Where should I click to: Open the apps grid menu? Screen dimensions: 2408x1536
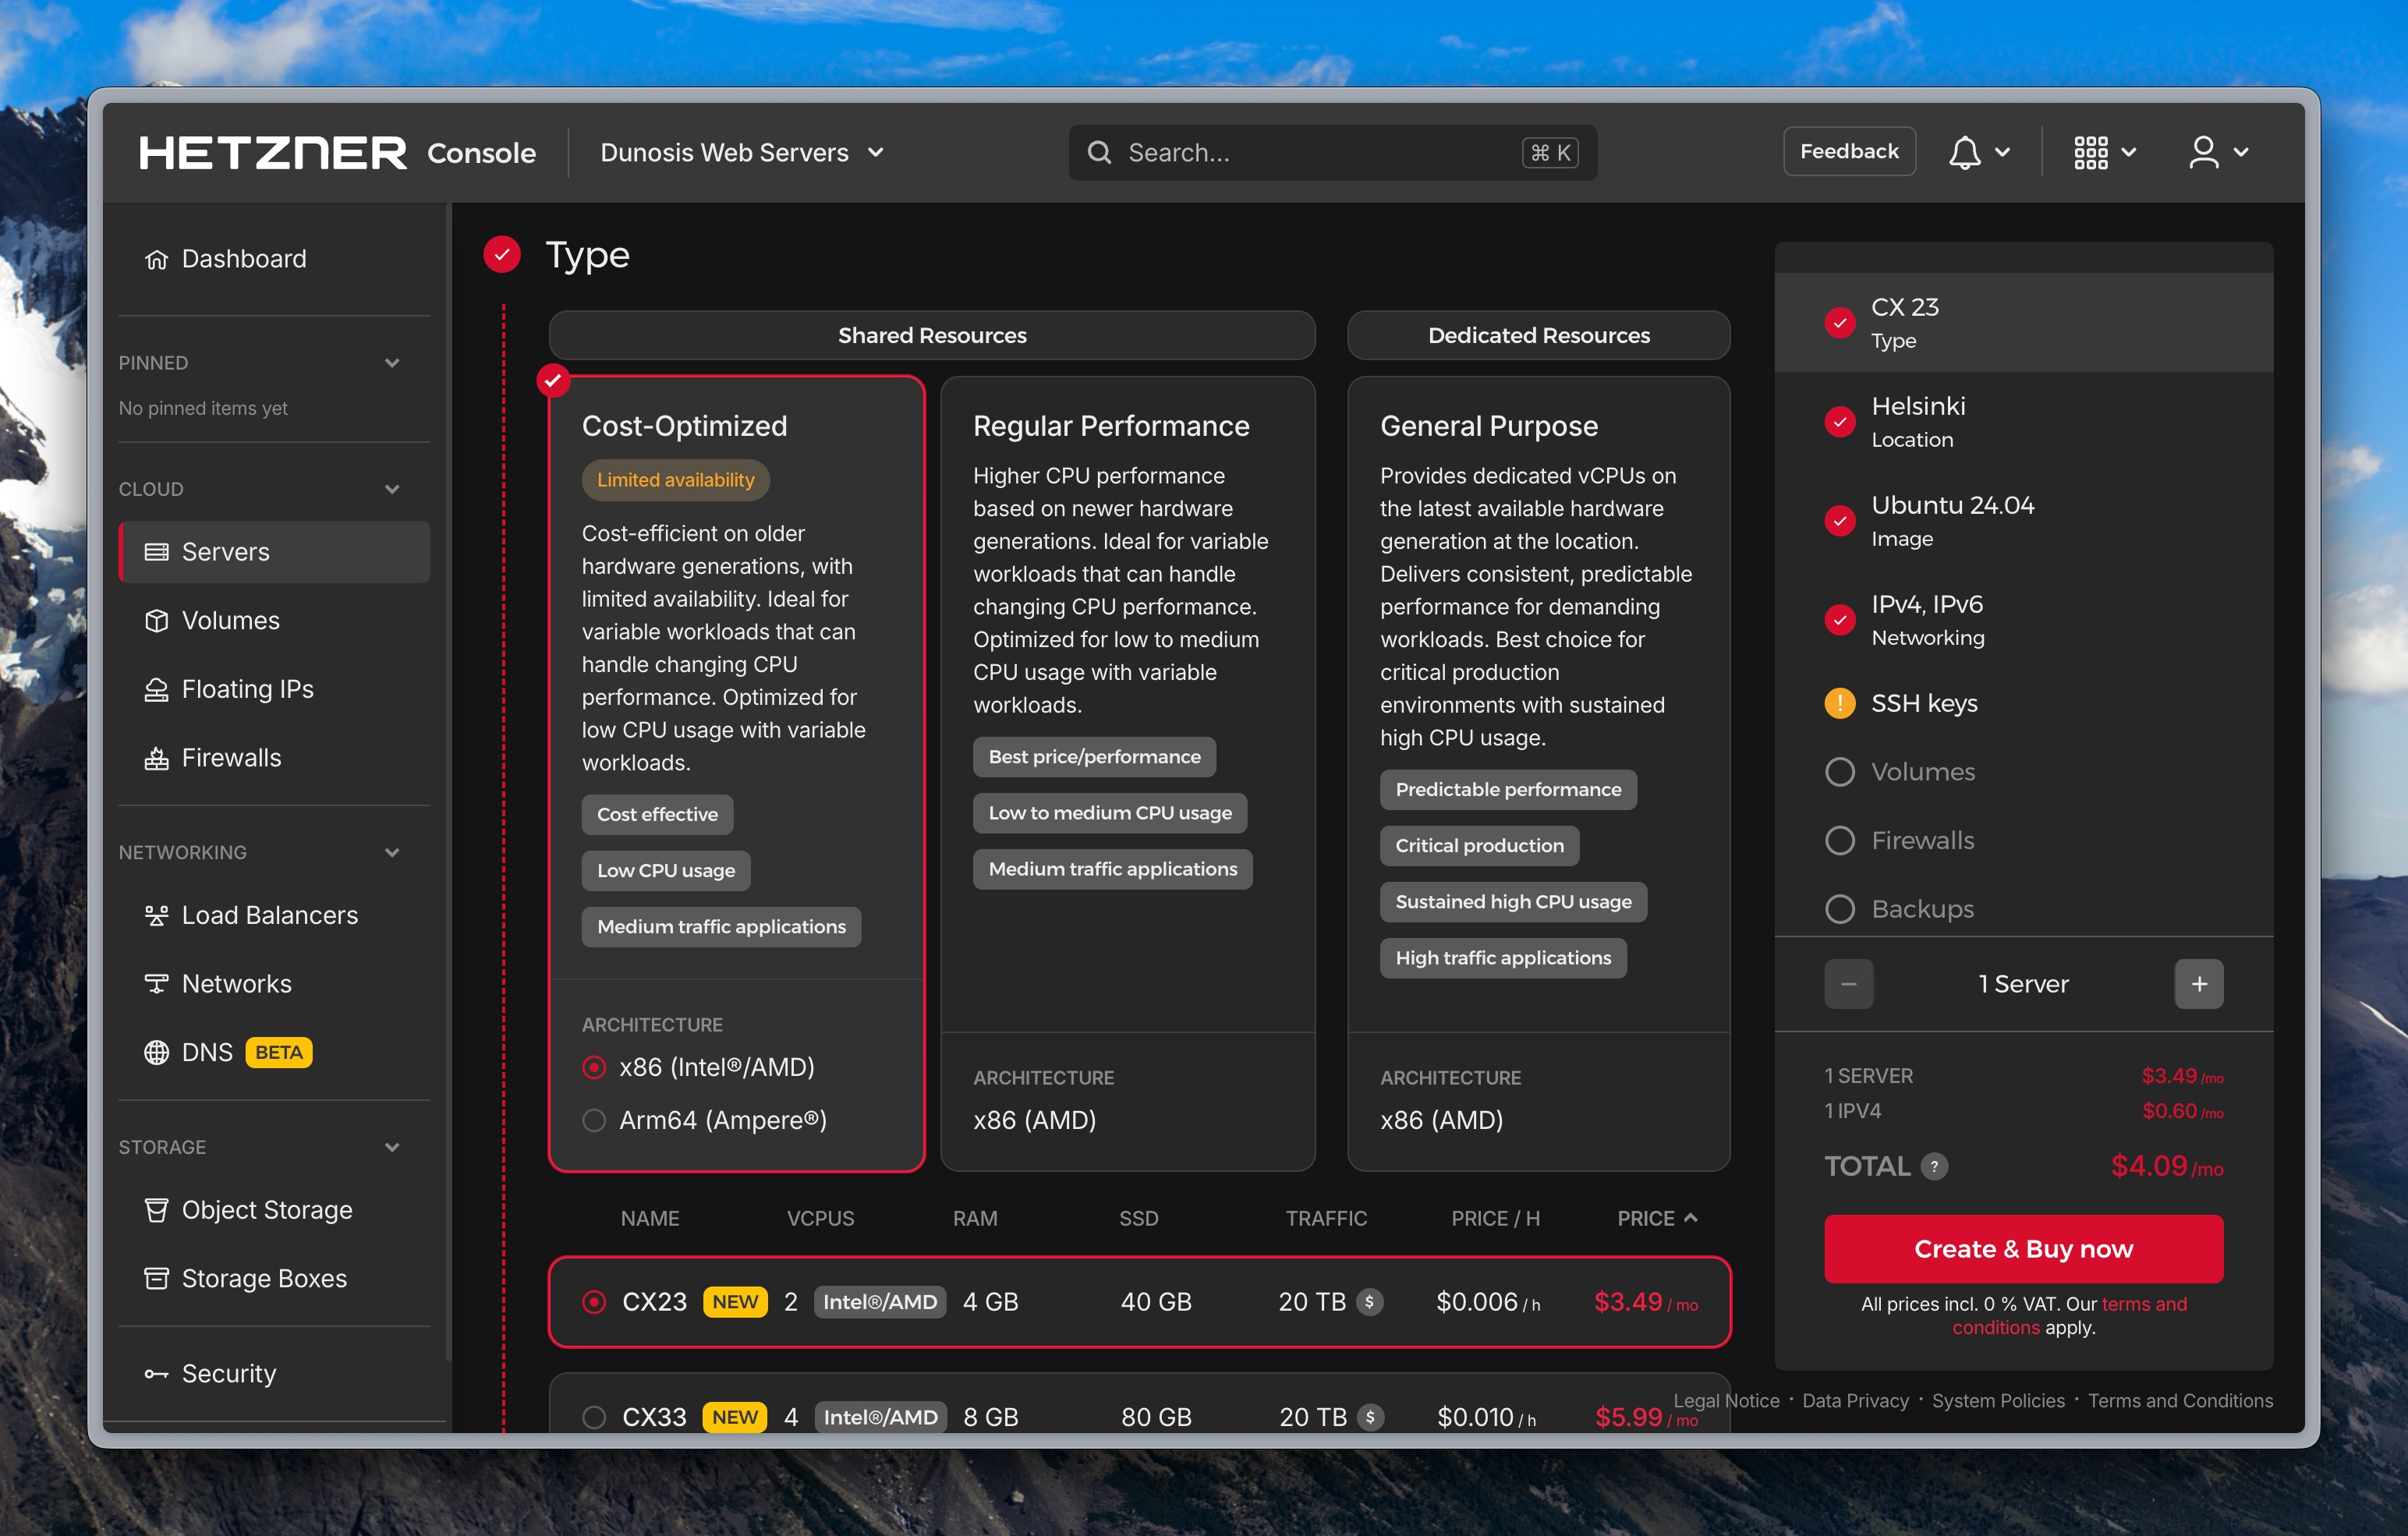pyautogui.click(x=2092, y=152)
